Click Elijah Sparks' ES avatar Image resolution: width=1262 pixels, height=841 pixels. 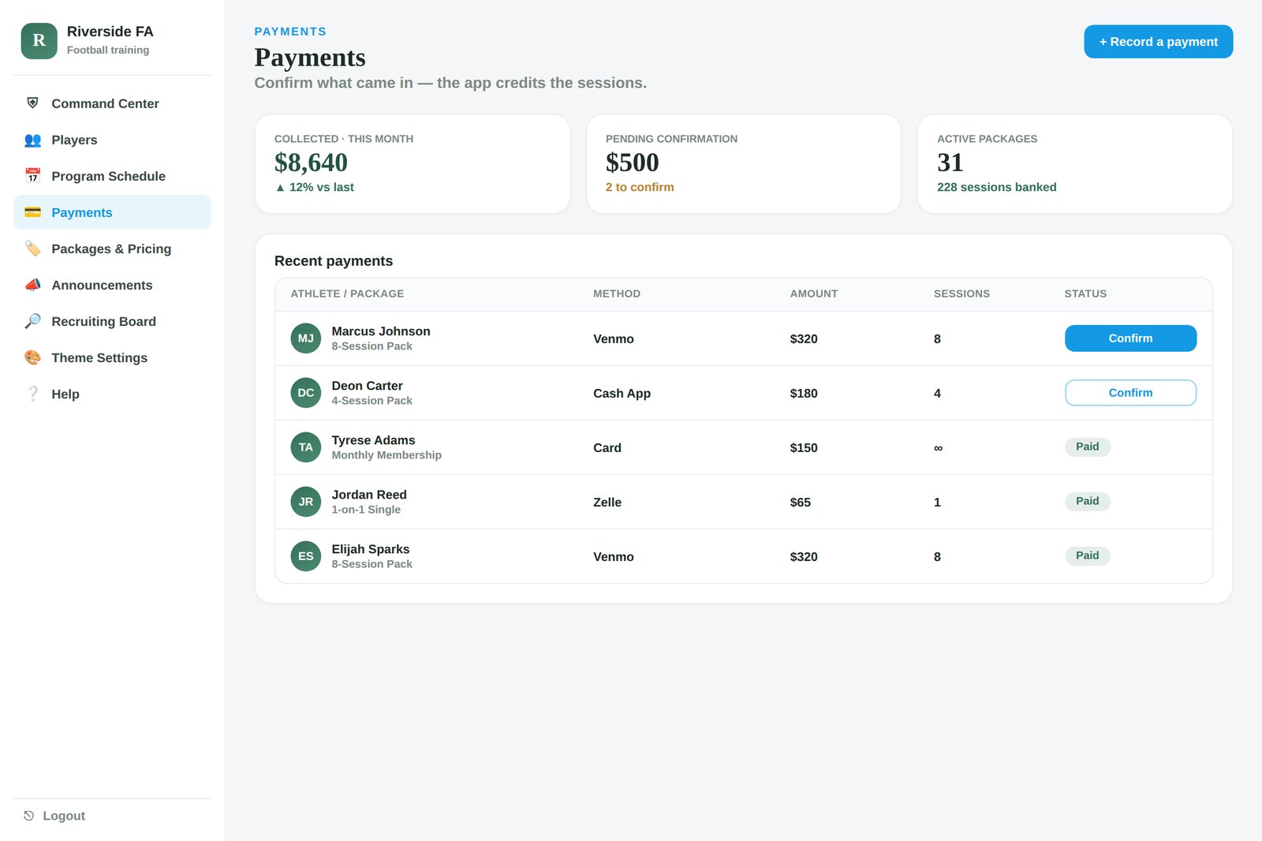click(x=306, y=556)
